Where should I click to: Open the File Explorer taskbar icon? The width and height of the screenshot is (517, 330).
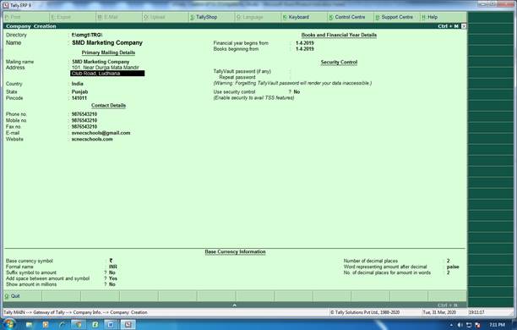point(29,325)
